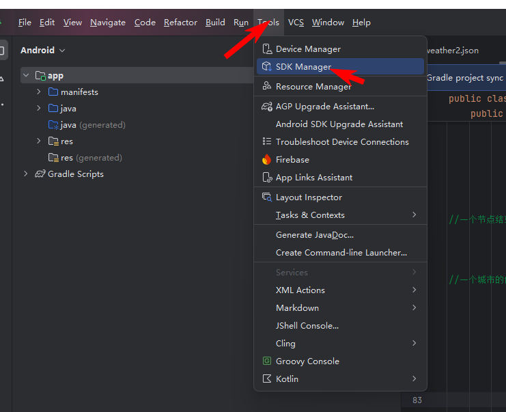506x412 pixels.
Task: Open the Run menu
Action: [241, 23]
